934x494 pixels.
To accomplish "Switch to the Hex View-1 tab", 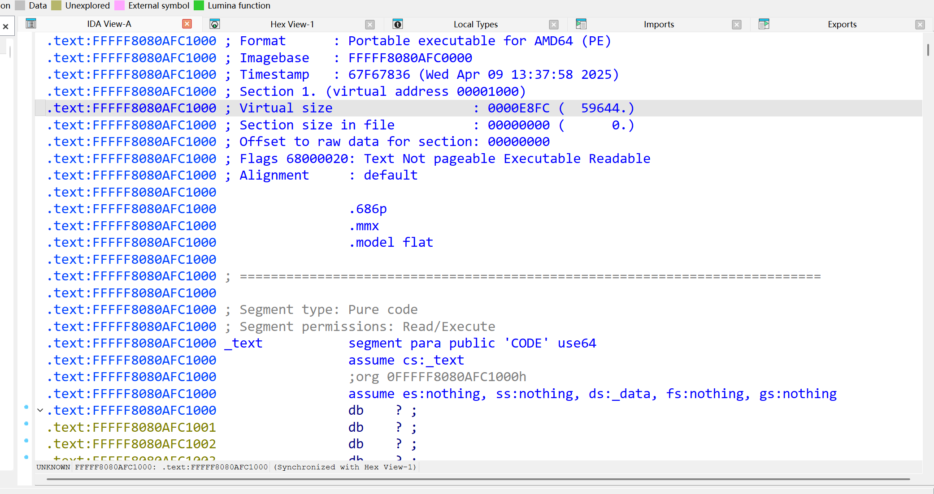I will click(x=292, y=25).
